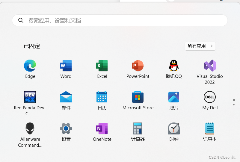Screen dimensions: 240x162
Task: Click the magnifier search icon
Action: click(21, 20)
